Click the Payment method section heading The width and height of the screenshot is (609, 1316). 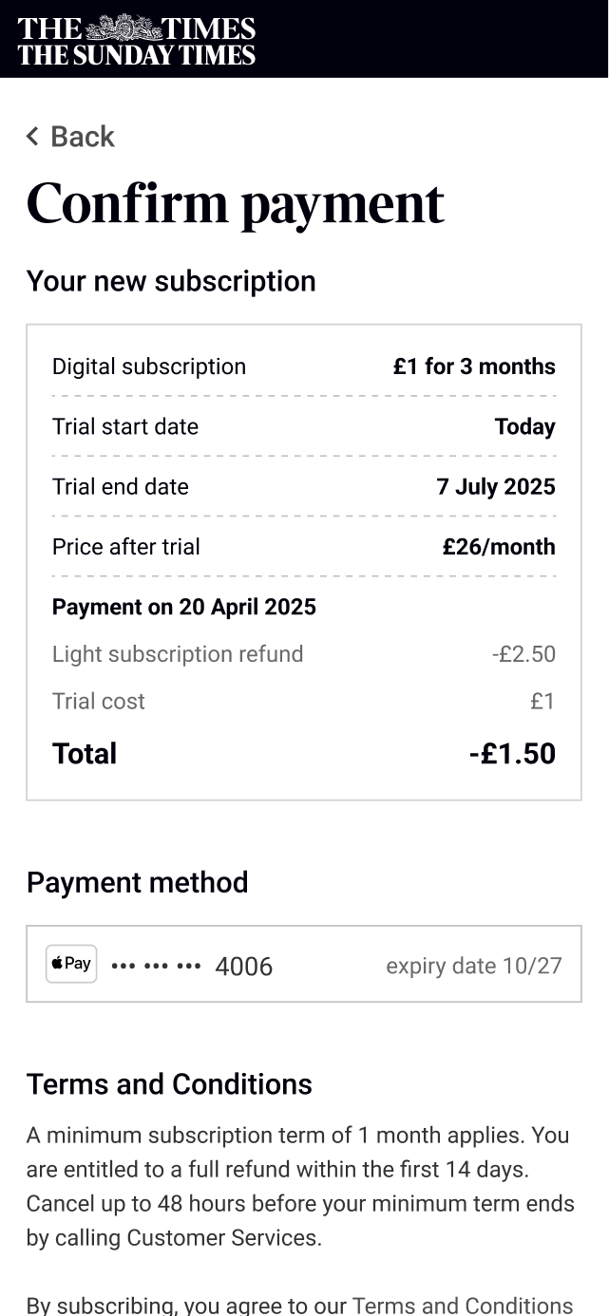138,882
